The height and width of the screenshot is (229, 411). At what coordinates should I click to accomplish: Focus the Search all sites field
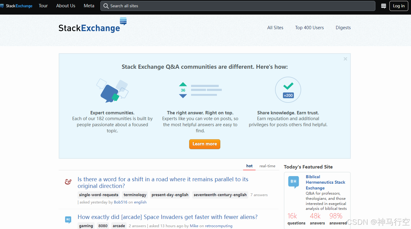238,6
